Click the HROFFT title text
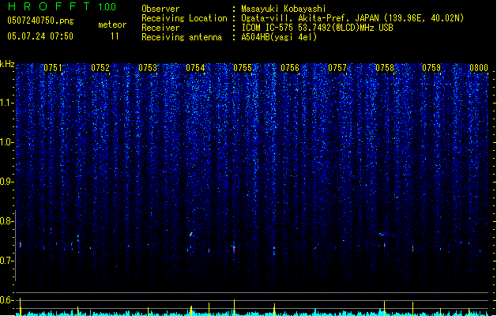This screenshot has height=316, width=497. pyautogui.click(x=49, y=6)
